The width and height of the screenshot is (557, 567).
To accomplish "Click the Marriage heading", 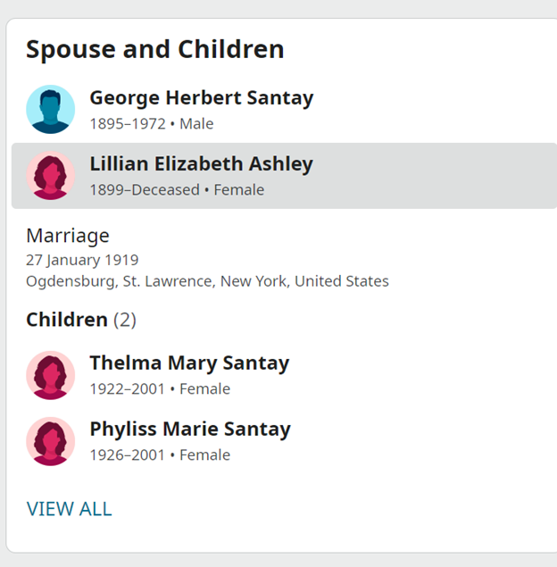I will click(68, 236).
